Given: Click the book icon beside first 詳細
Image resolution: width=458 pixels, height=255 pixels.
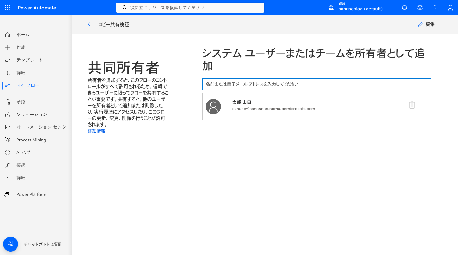Looking at the screenshot, I should point(8,72).
